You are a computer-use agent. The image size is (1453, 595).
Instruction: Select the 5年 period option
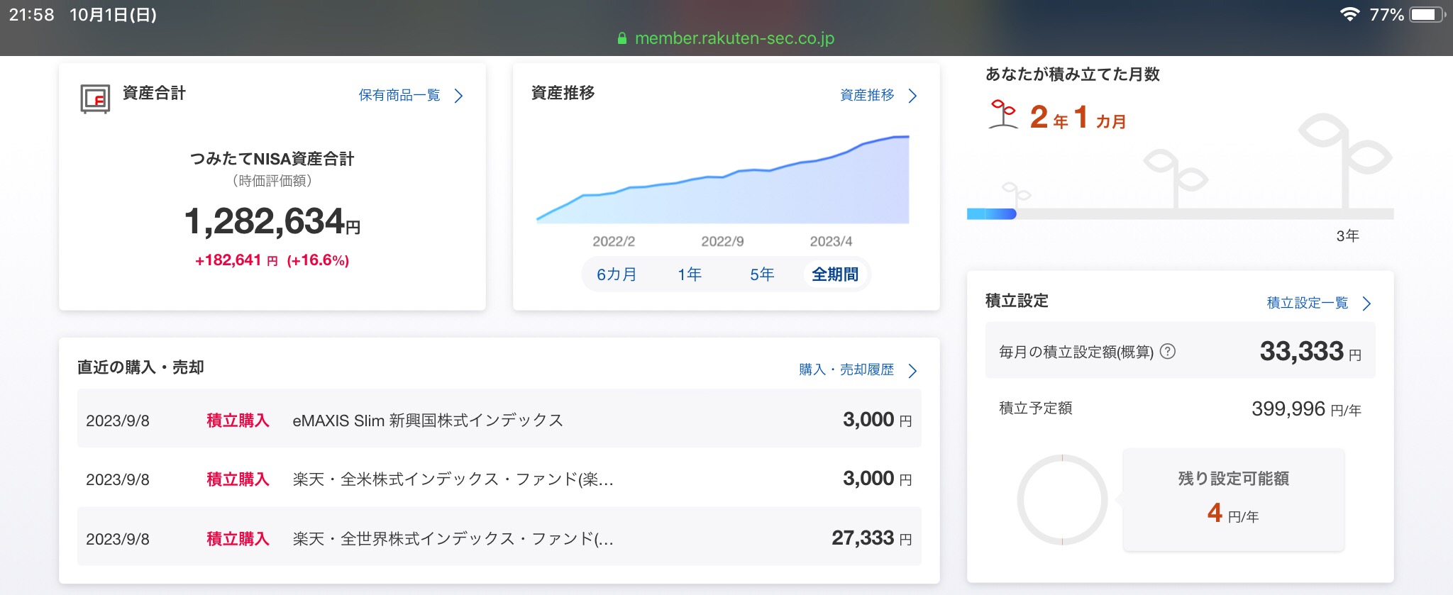[761, 274]
